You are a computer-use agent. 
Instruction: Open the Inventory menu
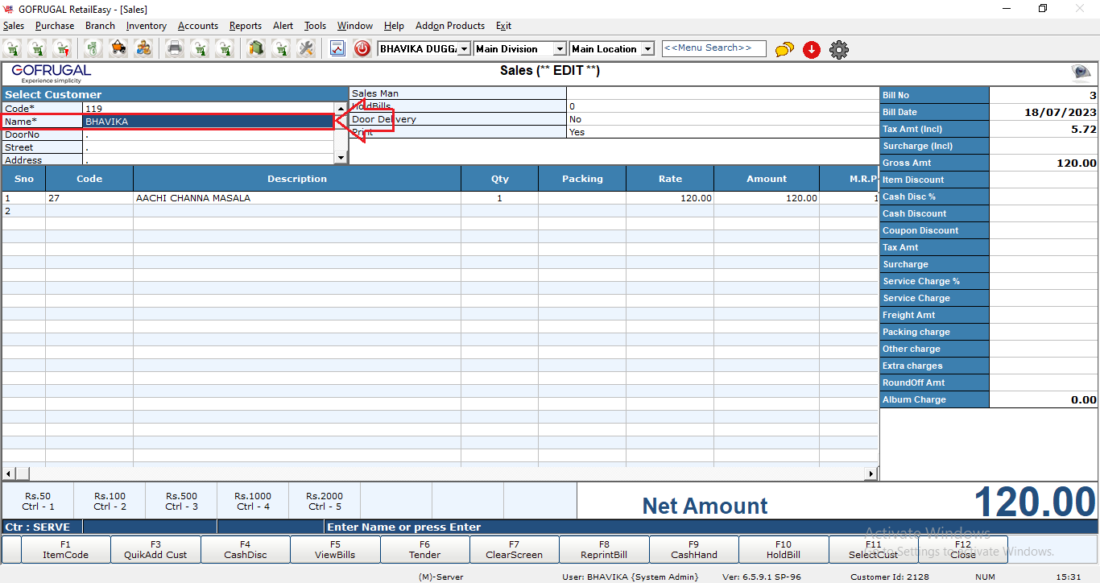(x=146, y=26)
